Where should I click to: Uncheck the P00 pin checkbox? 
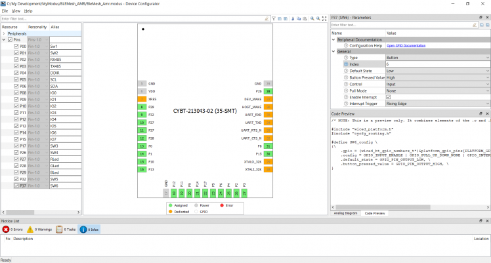point(16,47)
